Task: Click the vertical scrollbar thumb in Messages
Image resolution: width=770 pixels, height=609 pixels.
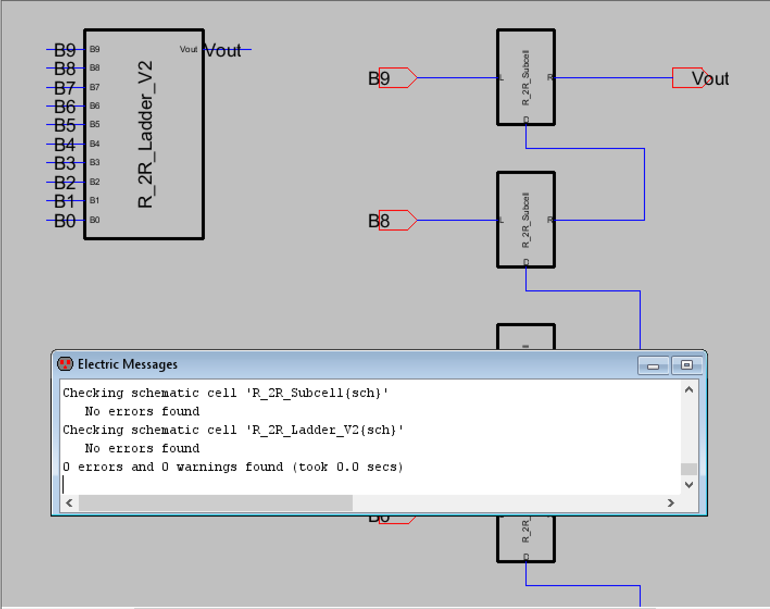Action: [688, 469]
